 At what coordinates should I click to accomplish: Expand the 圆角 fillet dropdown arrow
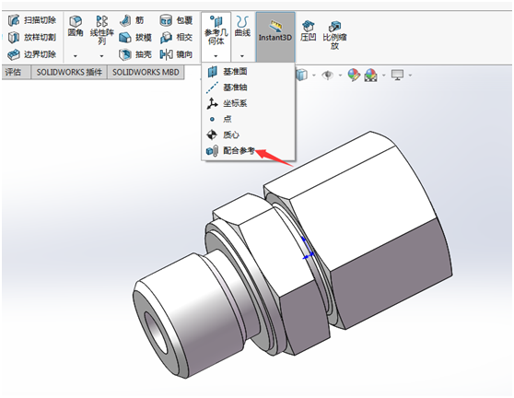76,56
